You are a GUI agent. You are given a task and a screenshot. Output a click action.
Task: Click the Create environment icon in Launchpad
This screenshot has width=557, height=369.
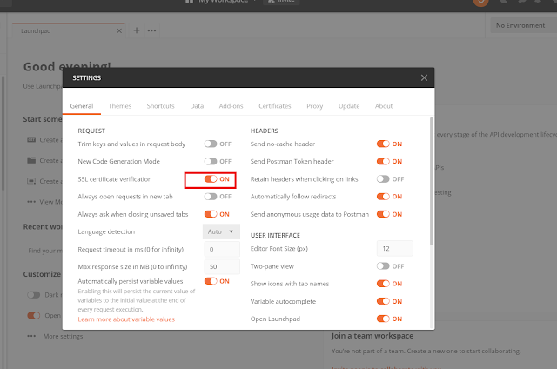[x=31, y=181]
